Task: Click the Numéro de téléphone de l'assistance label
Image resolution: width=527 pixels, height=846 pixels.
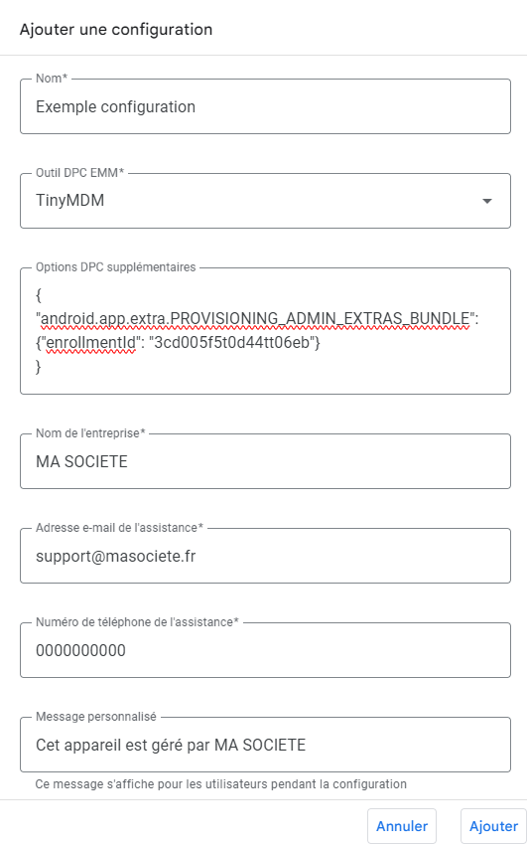Action: 137,622
